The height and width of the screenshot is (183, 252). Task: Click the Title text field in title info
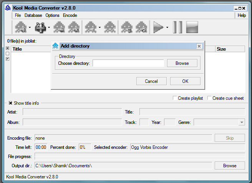pos(192,112)
